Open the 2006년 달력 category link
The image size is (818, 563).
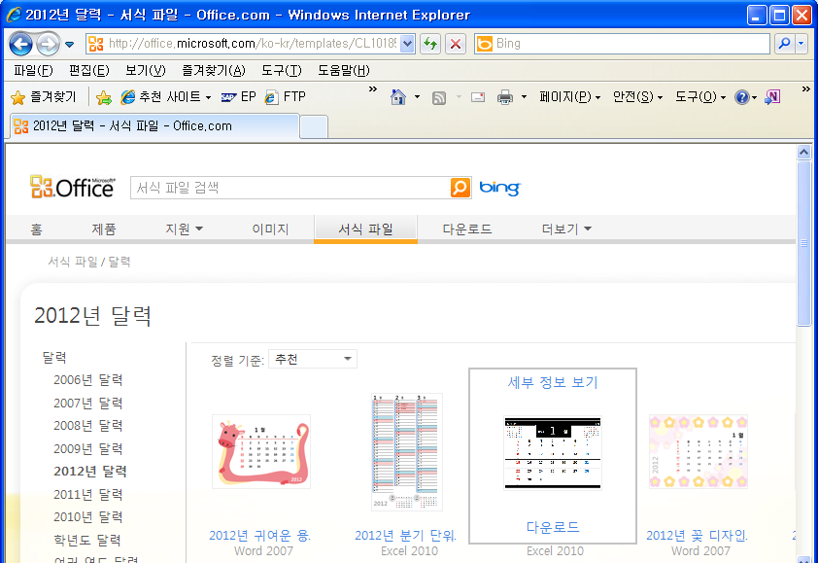(x=88, y=380)
